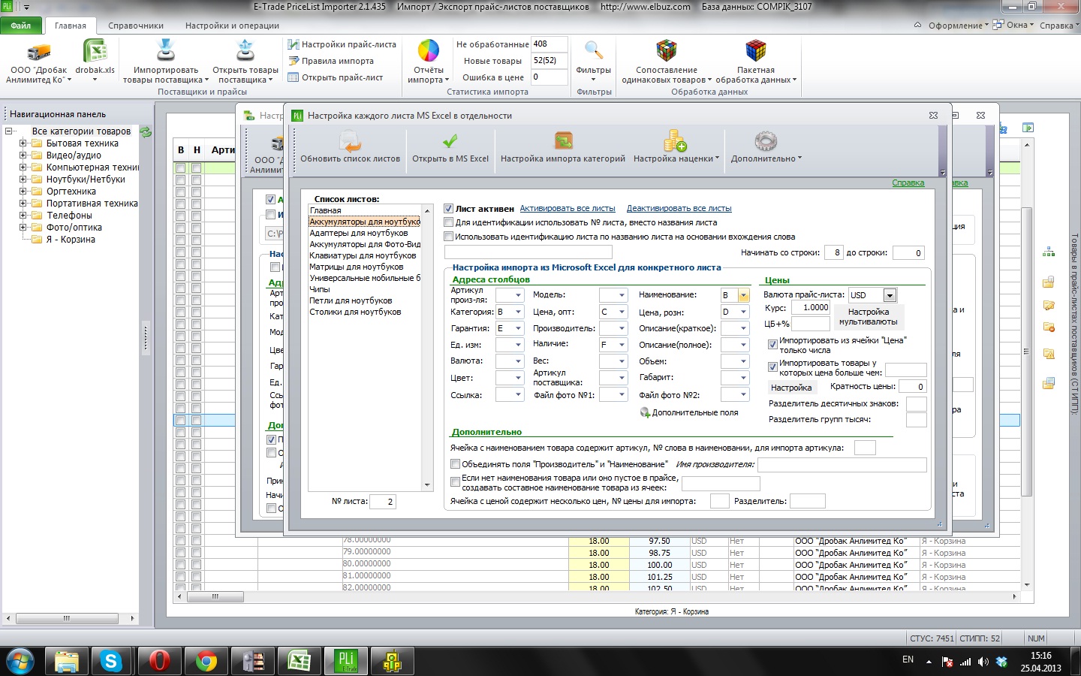Click the Настройка мультивалюты button

(x=868, y=317)
